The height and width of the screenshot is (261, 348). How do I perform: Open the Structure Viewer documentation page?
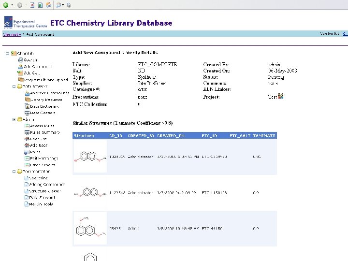(x=45, y=191)
